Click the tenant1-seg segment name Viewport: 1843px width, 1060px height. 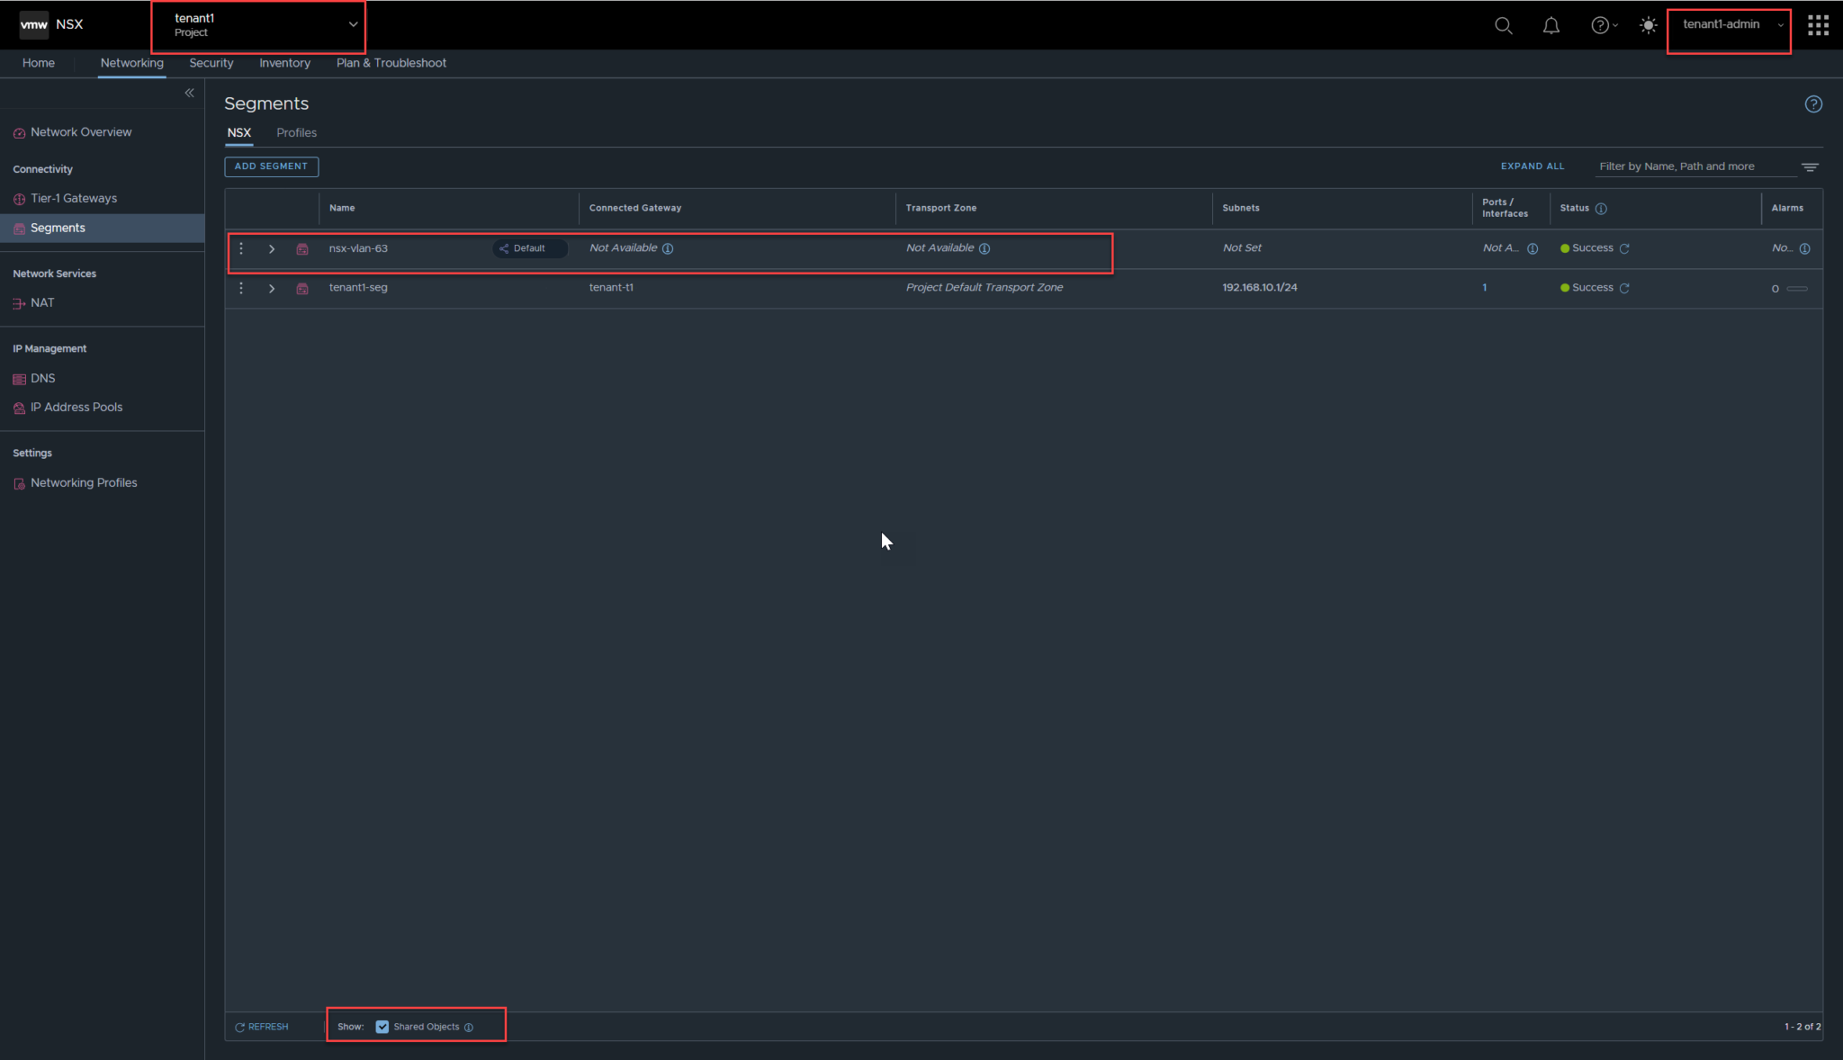pos(358,288)
